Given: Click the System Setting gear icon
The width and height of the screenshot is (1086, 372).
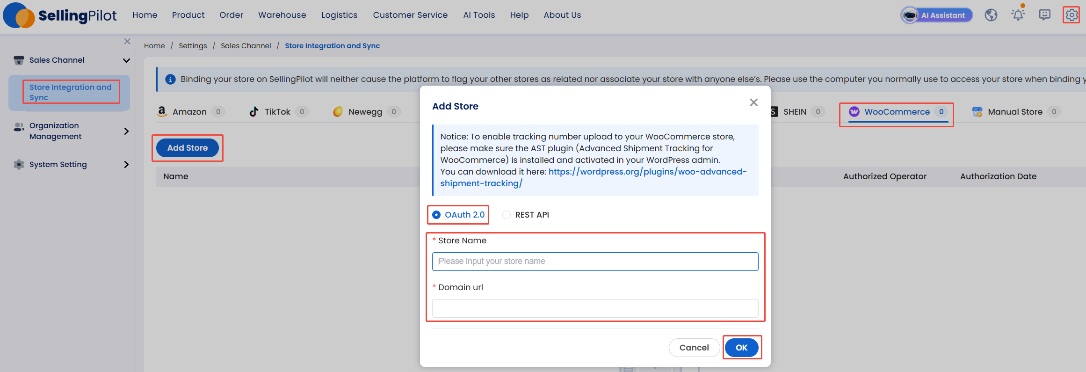Looking at the screenshot, I should point(19,164).
